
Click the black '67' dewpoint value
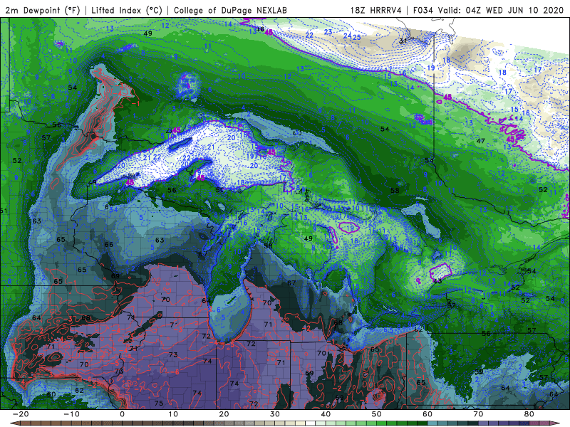click(291, 283)
